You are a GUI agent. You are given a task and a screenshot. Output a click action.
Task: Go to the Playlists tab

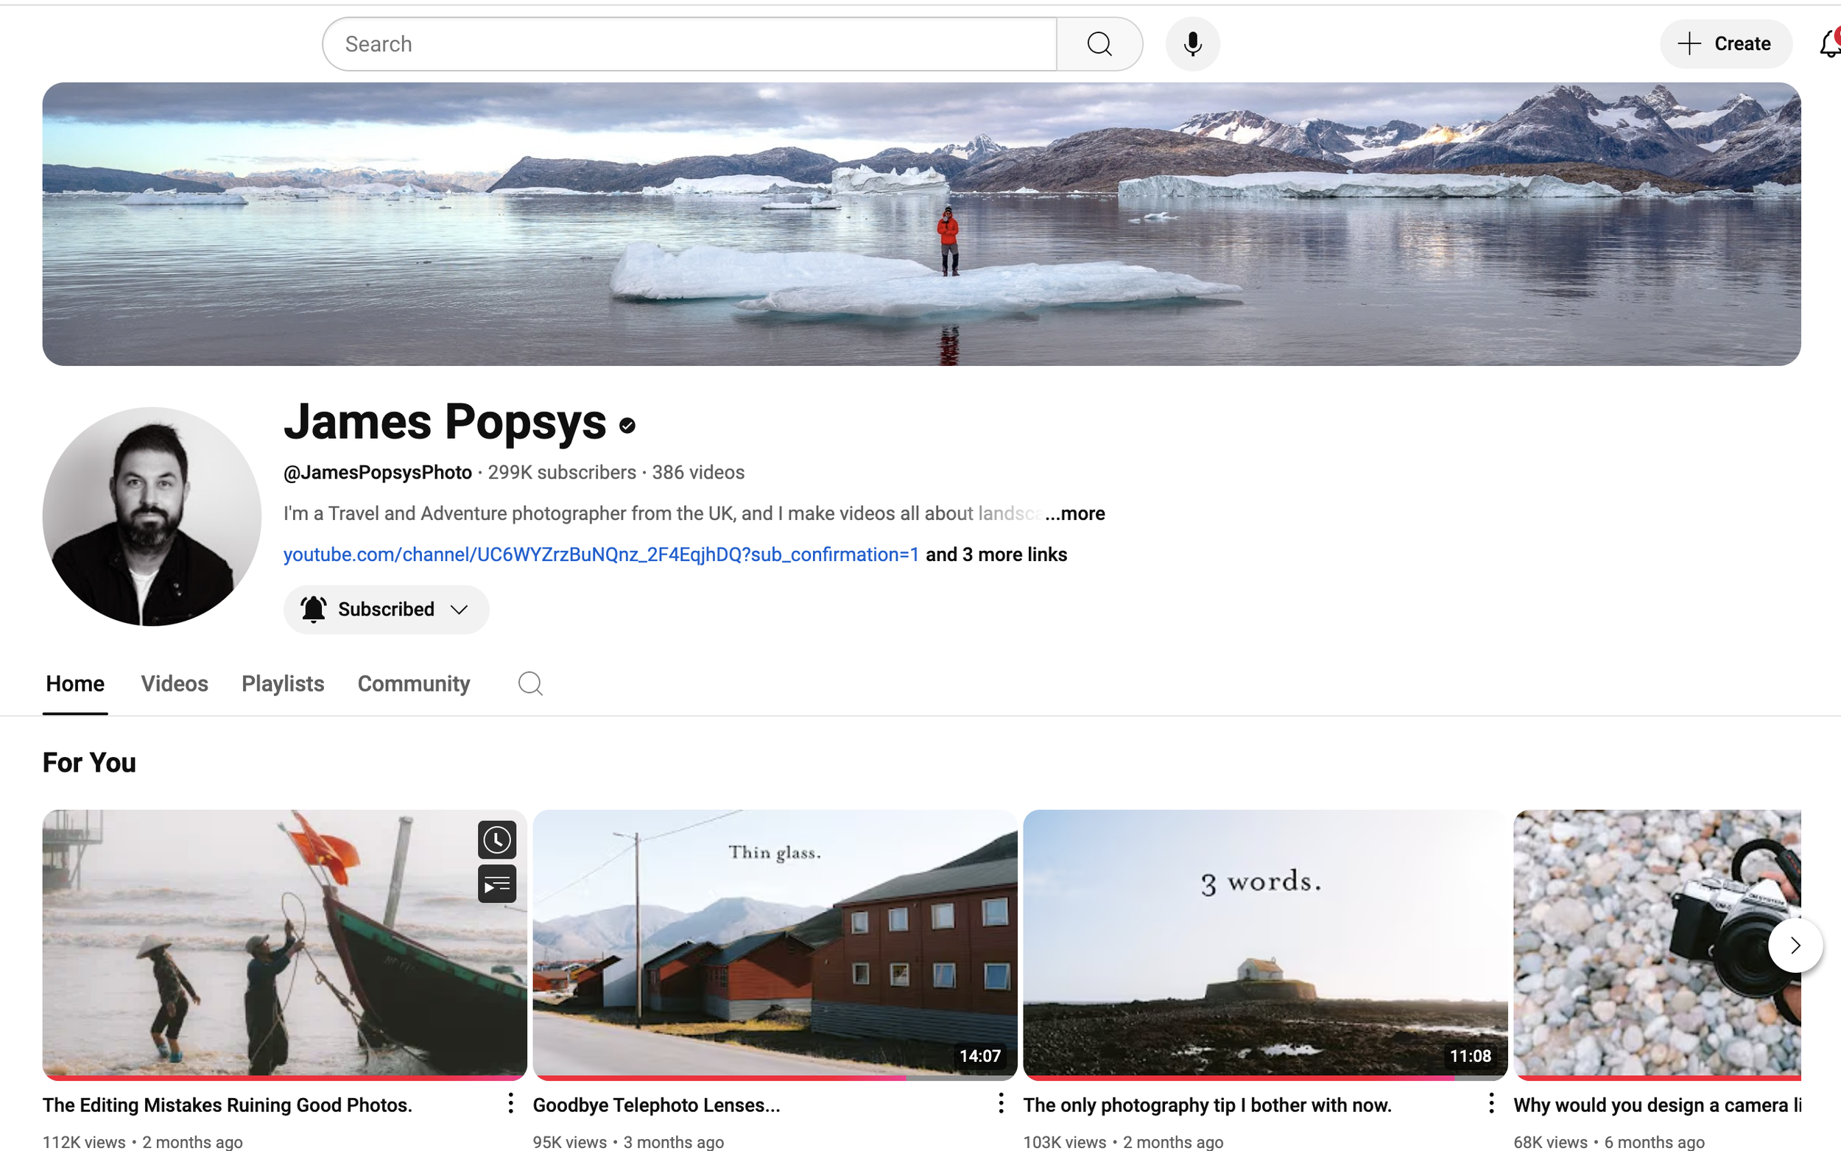pyautogui.click(x=283, y=683)
